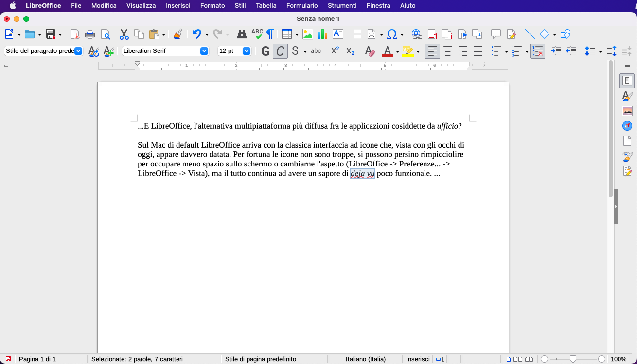This screenshot has height=364, width=637.
Task: Toggle formatting marks pilcrow button
Action: pyautogui.click(x=270, y=34)
